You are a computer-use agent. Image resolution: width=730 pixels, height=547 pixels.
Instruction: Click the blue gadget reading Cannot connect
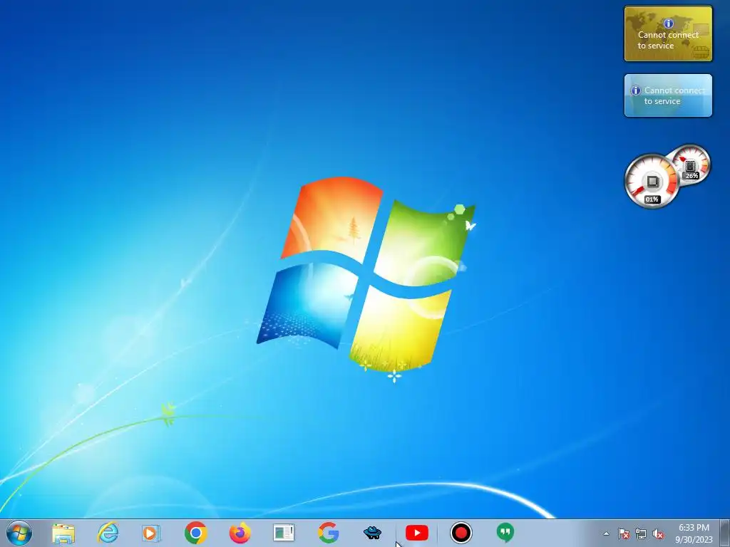click(668, 95)
